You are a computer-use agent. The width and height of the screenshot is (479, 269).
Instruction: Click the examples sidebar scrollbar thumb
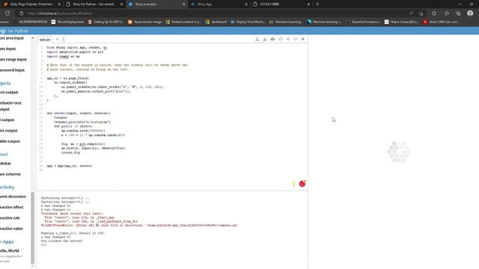pos(33,228)
